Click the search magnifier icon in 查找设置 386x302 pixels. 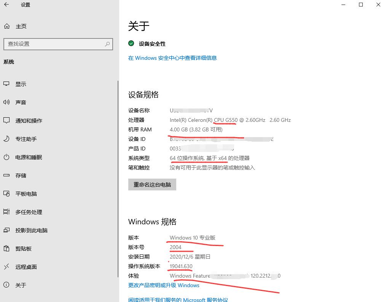pyautogui.click(x=107, y=44)
